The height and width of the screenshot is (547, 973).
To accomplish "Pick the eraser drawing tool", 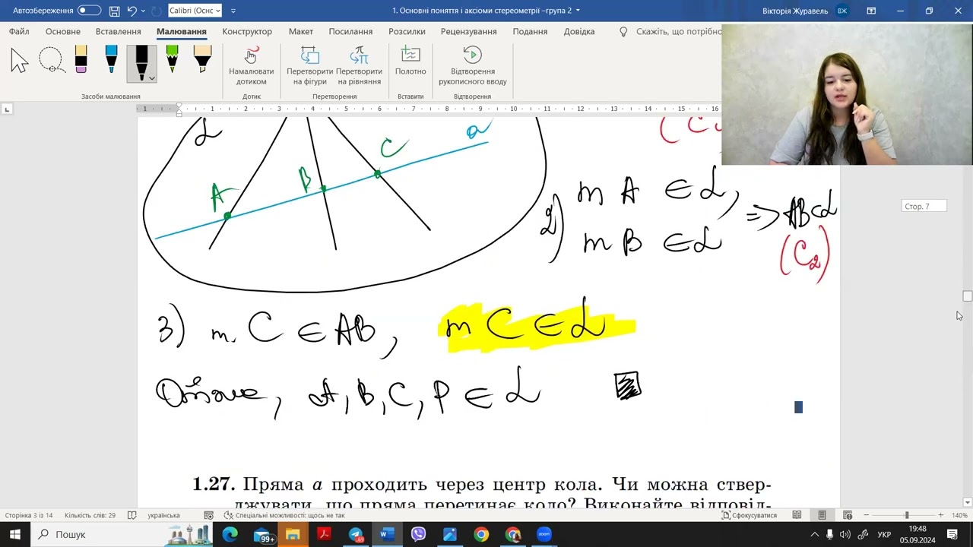I will pos(81,60).
